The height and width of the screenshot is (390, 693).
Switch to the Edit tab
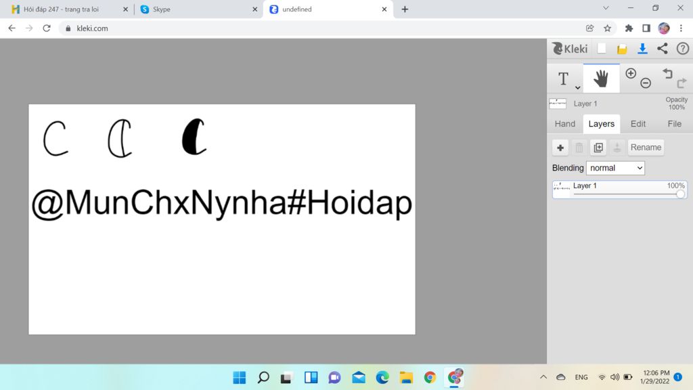638,124
